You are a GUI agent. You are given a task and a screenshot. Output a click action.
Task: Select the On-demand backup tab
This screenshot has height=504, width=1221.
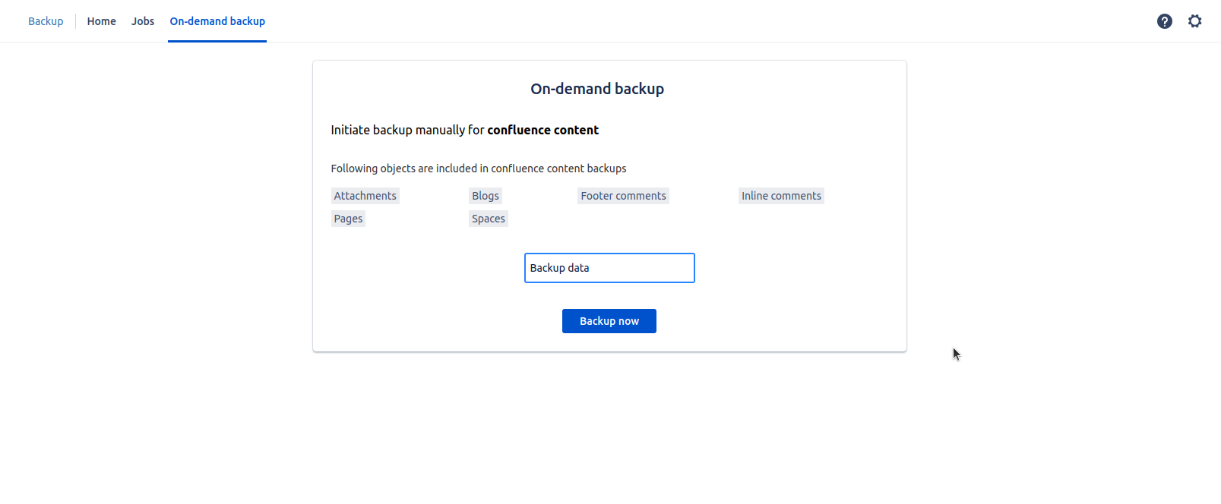tap(217, 21)
